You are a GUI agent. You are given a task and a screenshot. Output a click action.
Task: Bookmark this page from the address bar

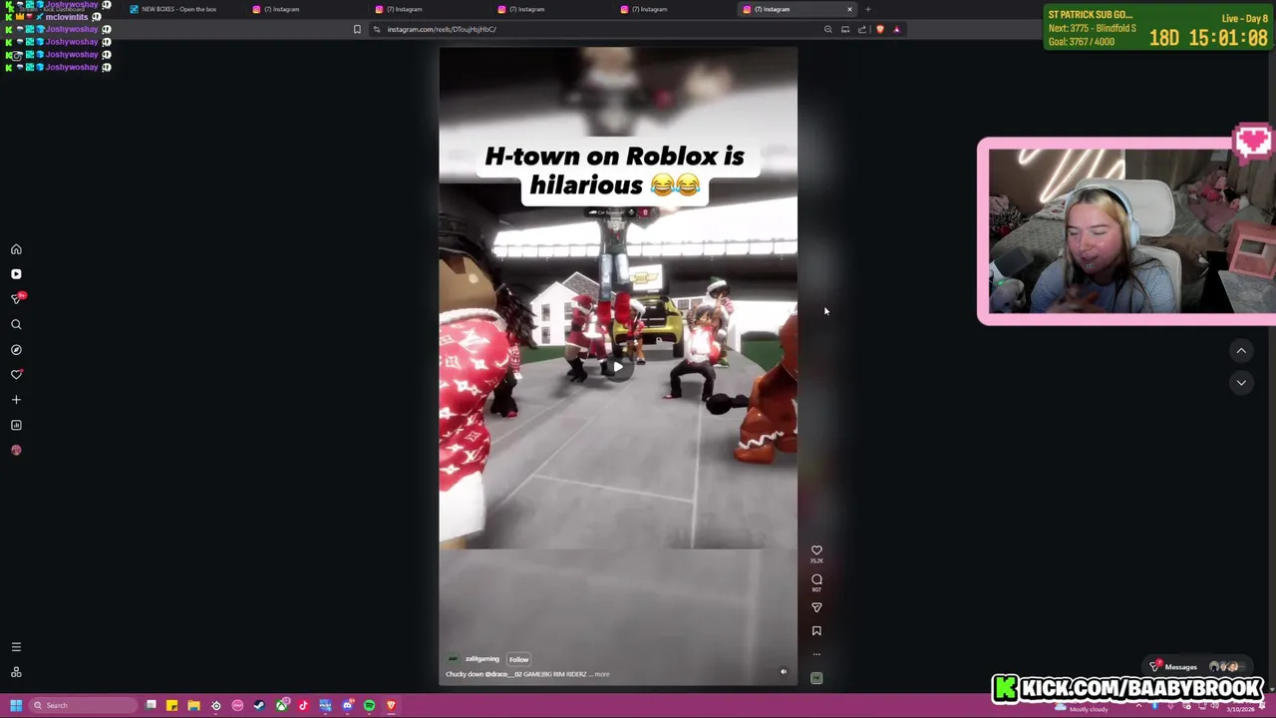(x=357, y=29)
